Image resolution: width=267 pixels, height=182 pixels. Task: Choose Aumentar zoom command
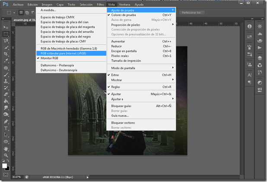click(141, 42)
